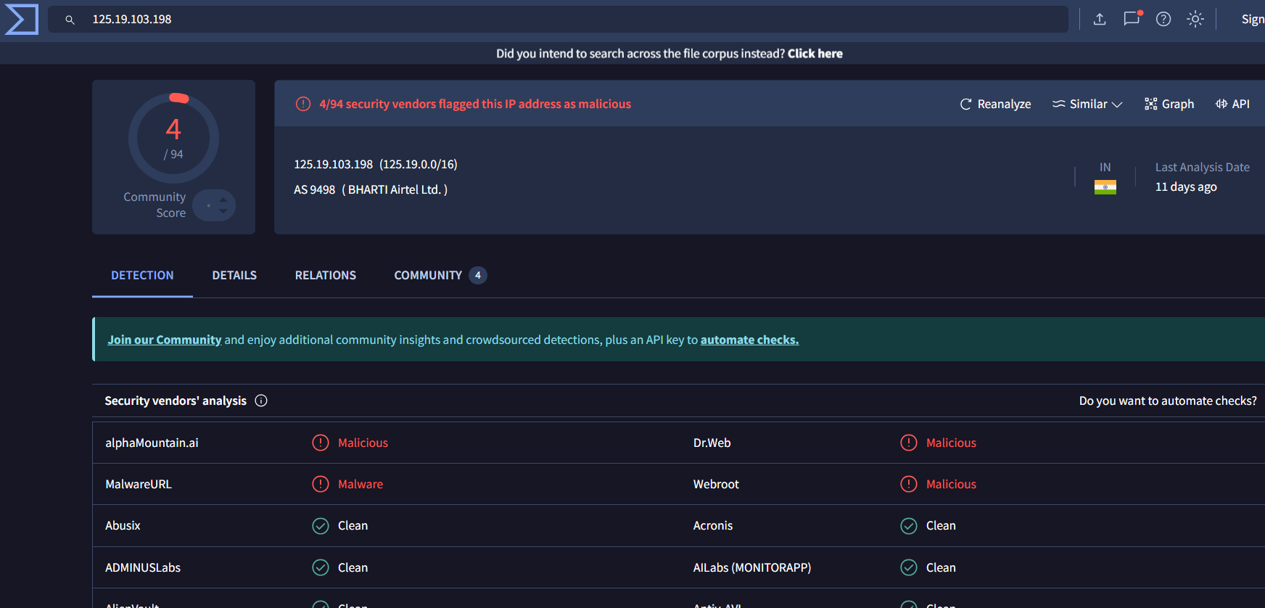Click the search magnifier icon
Screen dimensions: 1265x608
[70, 20]
